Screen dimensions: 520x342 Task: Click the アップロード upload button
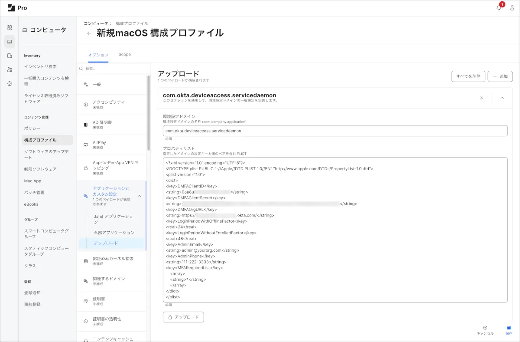coord(183,317)
